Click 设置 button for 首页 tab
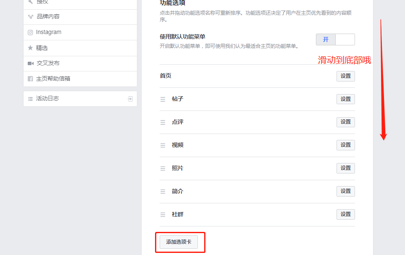Screen dimensions: 405x255 [345, 76]
